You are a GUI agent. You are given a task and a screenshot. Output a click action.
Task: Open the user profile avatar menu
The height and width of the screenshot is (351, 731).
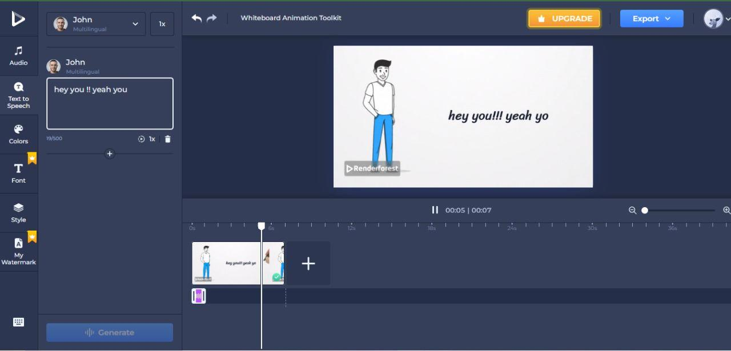point(716,19)
